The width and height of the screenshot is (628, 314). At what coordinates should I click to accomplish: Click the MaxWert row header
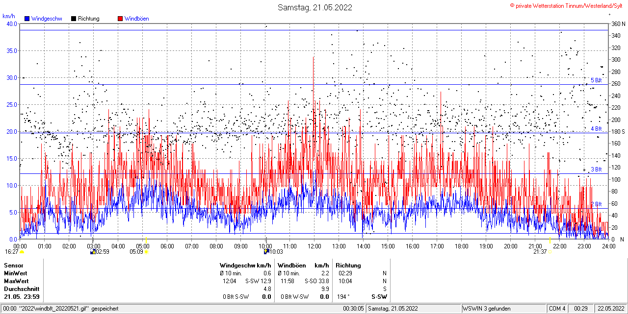click(16, 281)
